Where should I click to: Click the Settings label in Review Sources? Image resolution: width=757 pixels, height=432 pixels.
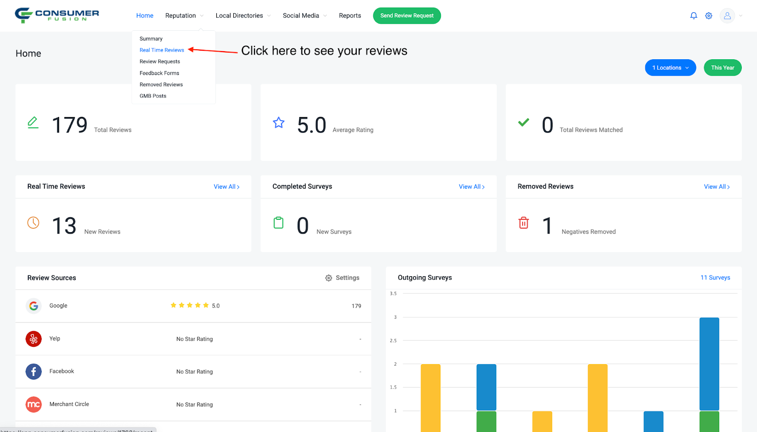click(348, 278)
